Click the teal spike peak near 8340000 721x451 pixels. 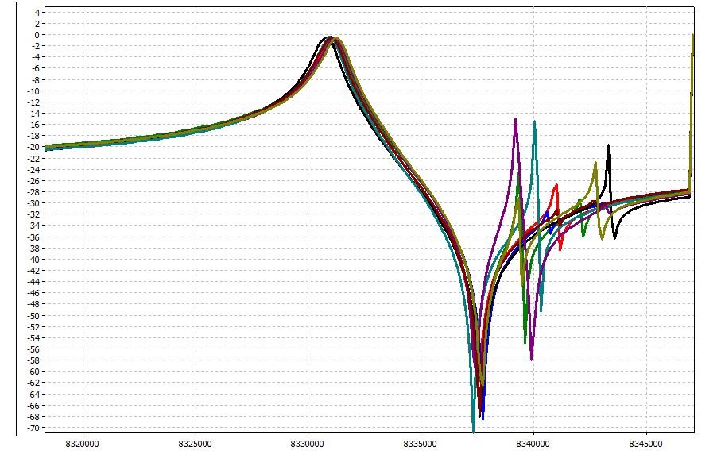point(534,122)
